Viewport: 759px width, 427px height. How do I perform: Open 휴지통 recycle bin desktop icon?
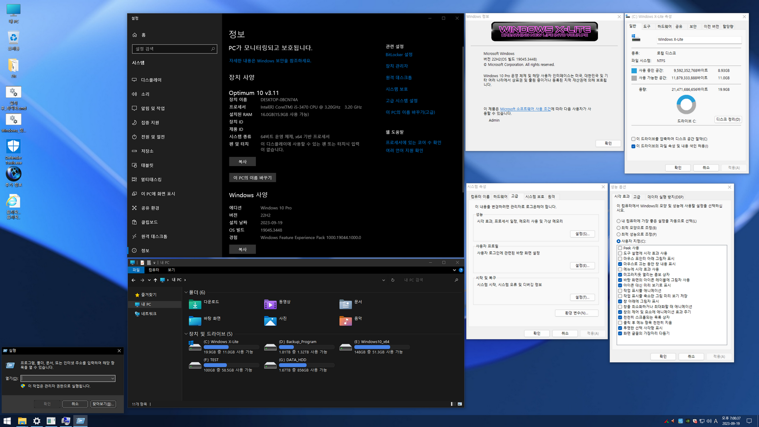[x=13, y=41]
